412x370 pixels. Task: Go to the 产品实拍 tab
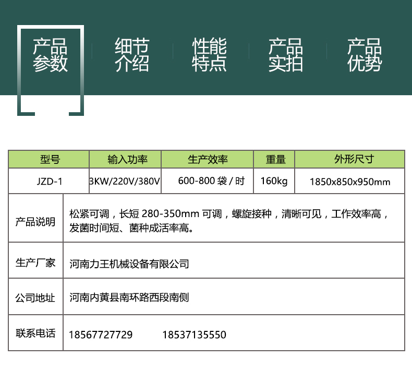(x=285, y=55)
